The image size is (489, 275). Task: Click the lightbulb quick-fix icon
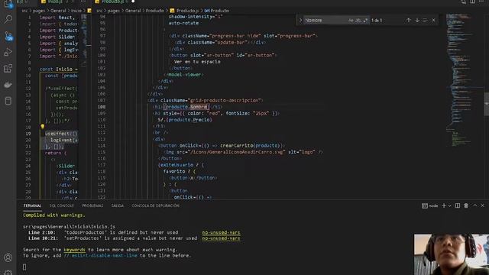coord(43,127)
